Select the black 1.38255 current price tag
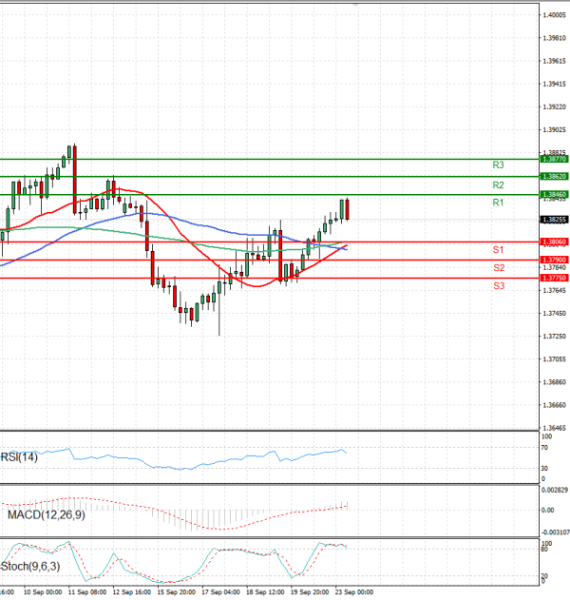Screen dimensions: 570x600 555,220
